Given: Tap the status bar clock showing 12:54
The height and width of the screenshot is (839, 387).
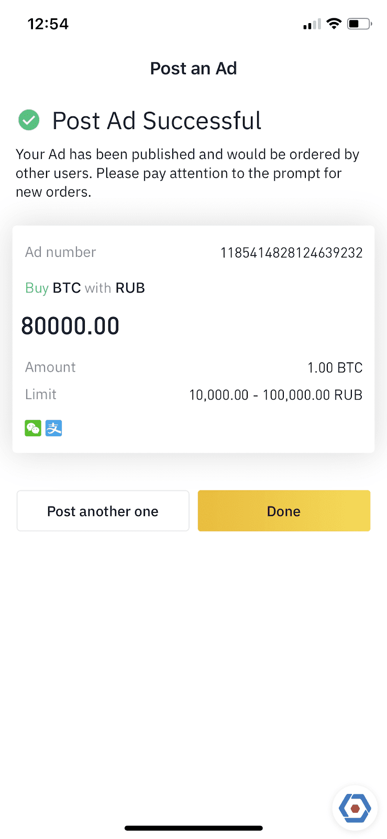Looking at the screenshot, I should point(48,24).
